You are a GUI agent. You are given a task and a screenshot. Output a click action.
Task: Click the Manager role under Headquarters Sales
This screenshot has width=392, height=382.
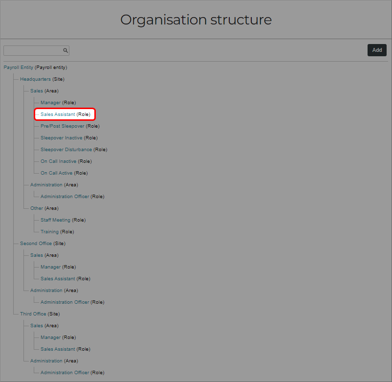click(50, 102)
